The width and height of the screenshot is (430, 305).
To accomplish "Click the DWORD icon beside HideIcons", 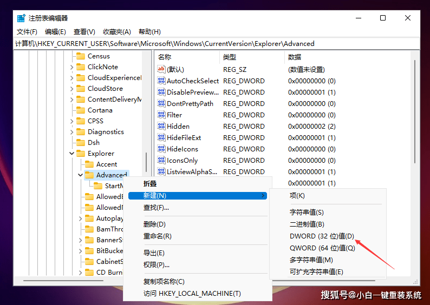I will coord(161,149).
